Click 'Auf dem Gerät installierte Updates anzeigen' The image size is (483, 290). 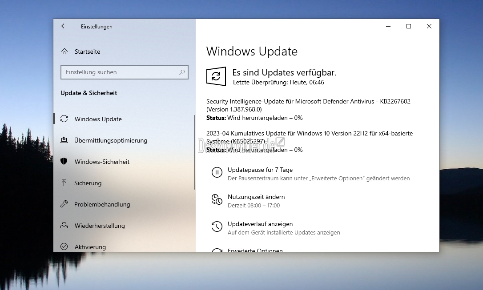tap(284, 233)
